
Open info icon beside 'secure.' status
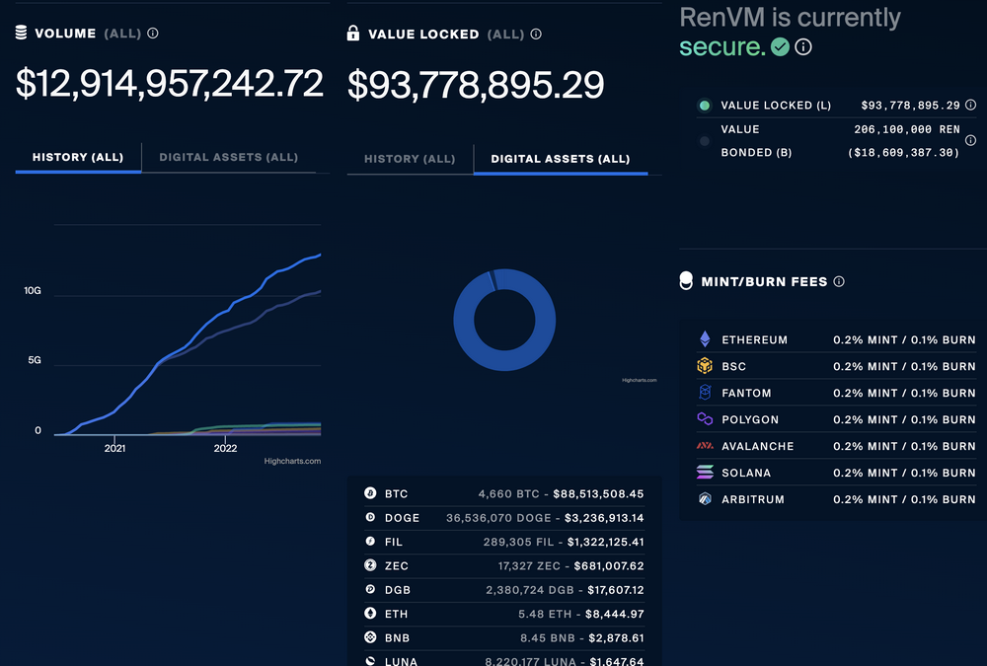(803, 46)
